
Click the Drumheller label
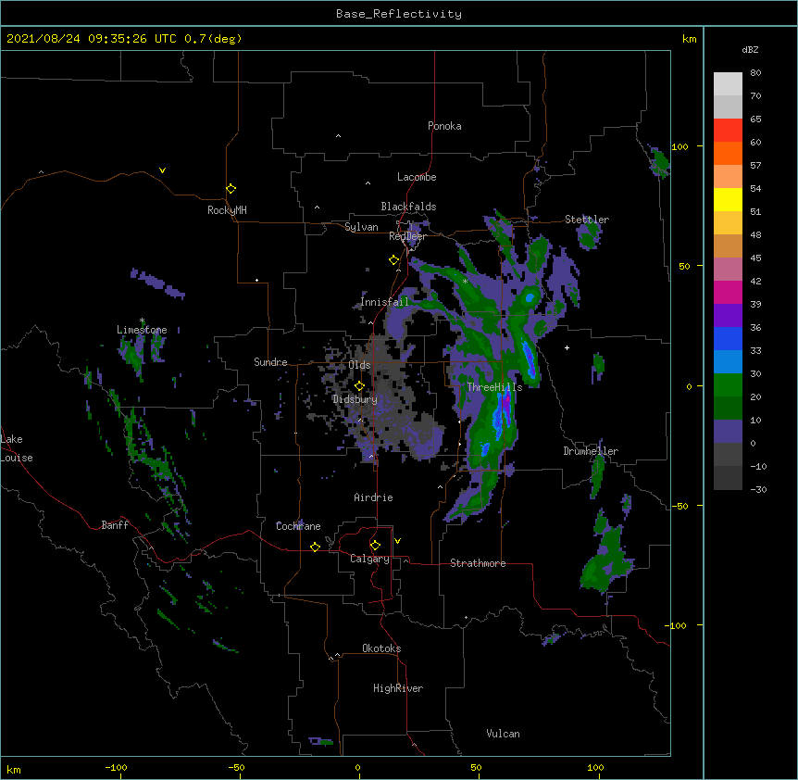(591, 451)
